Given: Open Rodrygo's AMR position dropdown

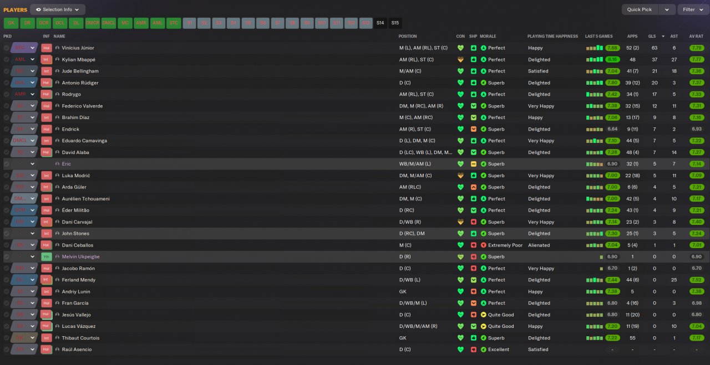Looking at the screenshot, I should [x=24, y=94].
